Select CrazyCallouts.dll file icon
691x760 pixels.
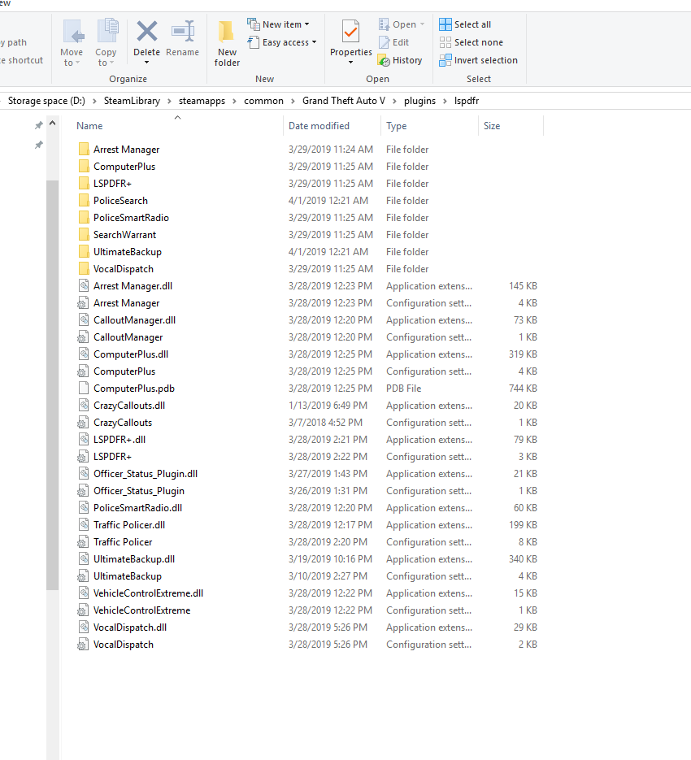pos(84,406)
